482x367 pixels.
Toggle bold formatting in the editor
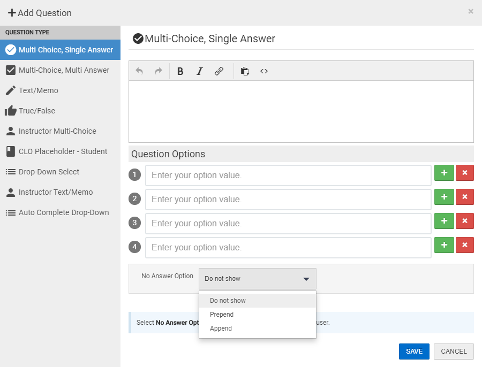pos(180,71)
